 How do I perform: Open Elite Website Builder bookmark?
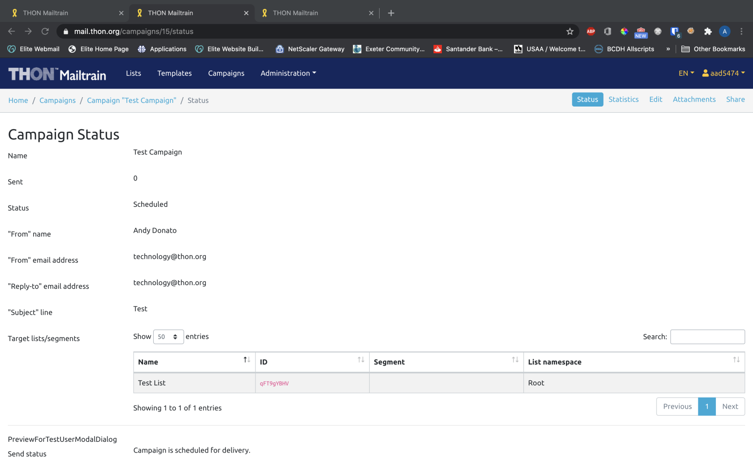[229, 49]
